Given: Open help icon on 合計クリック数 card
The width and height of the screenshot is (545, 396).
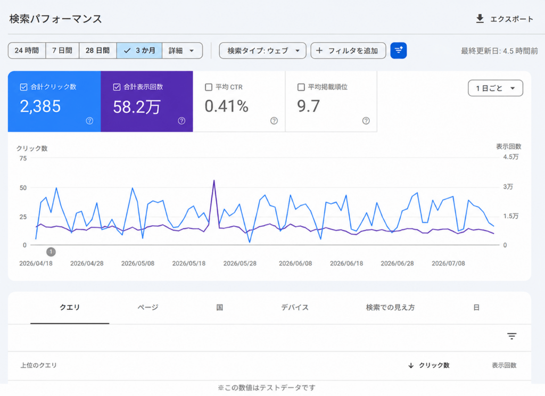Looking at the screenshot, I should 89,121.
